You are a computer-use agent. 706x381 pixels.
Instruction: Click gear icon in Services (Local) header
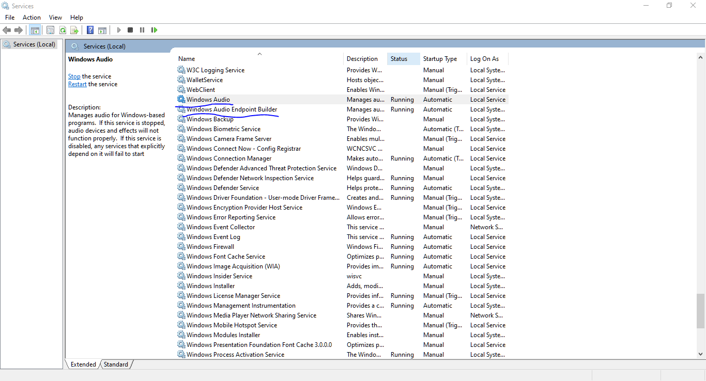coord(75,46)
